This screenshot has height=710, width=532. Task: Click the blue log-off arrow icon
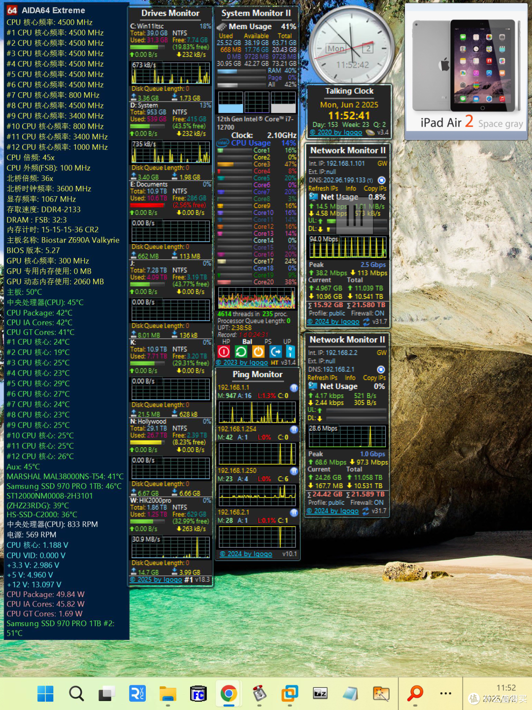276,351
